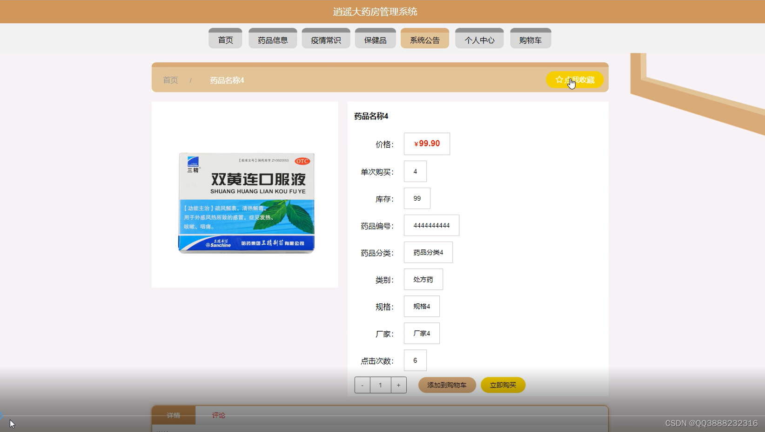The height and width of the screenshot is (432, 765).
Task: Open the 系统公告 navigation tab
Action: [x=424, y=39]
